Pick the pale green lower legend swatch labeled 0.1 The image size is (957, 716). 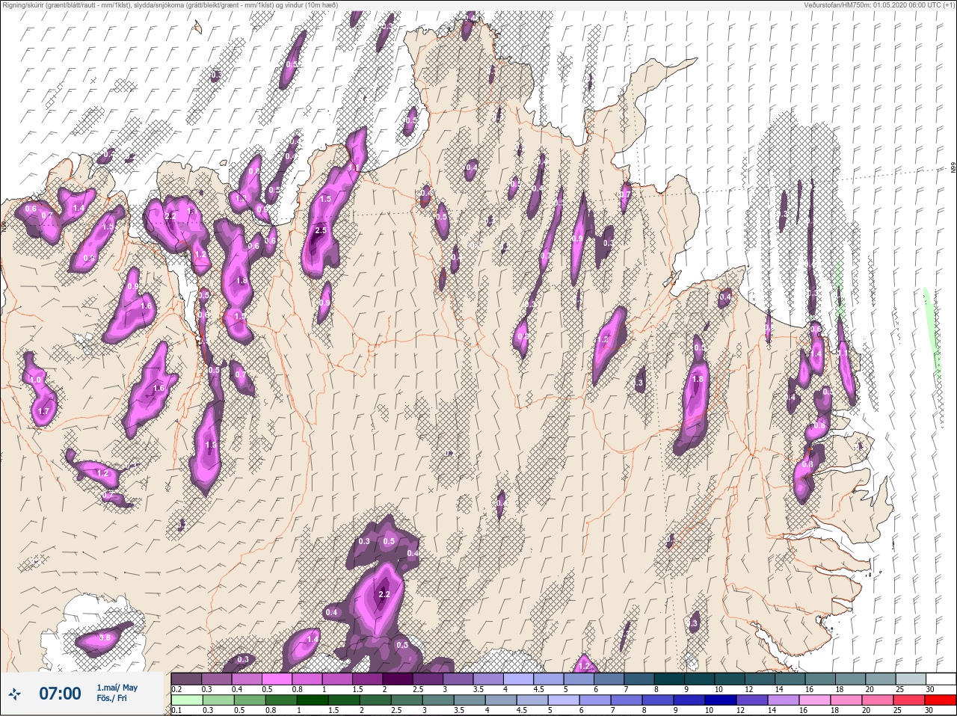(186, 700)
